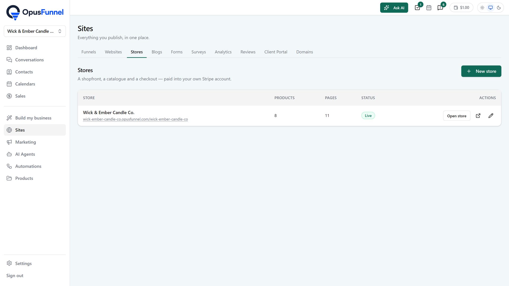The image size is (509, 286).
Task: Select system theme monitor icon
Action: click(x=490, y=8)
